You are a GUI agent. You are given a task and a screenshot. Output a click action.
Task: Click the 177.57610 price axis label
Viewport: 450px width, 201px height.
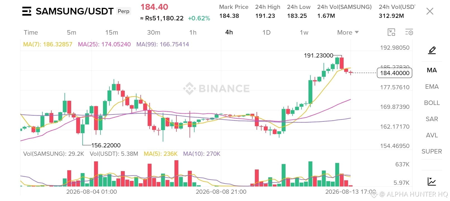pyautogui.click(x=395, y=87)
